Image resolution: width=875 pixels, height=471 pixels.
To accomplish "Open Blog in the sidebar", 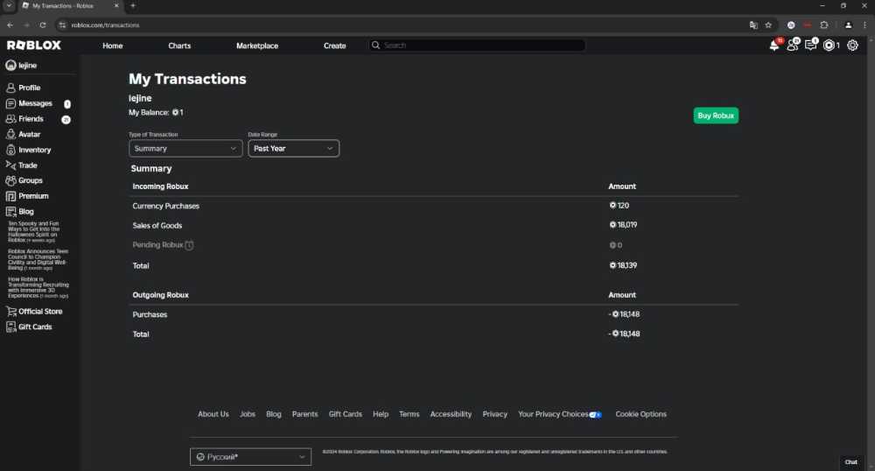I will tap(25, 212).
